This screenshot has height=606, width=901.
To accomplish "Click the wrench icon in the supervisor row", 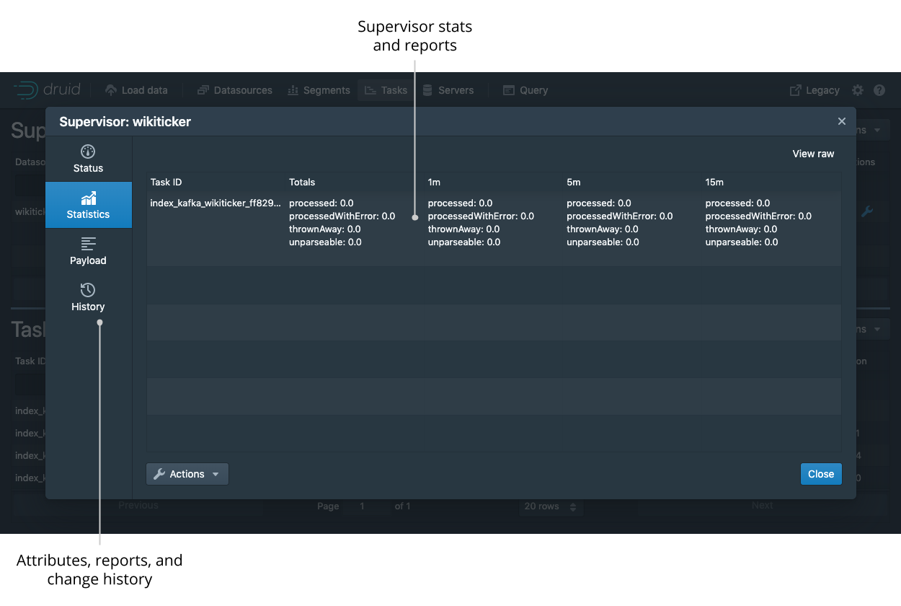I will (x=867, y=211).
